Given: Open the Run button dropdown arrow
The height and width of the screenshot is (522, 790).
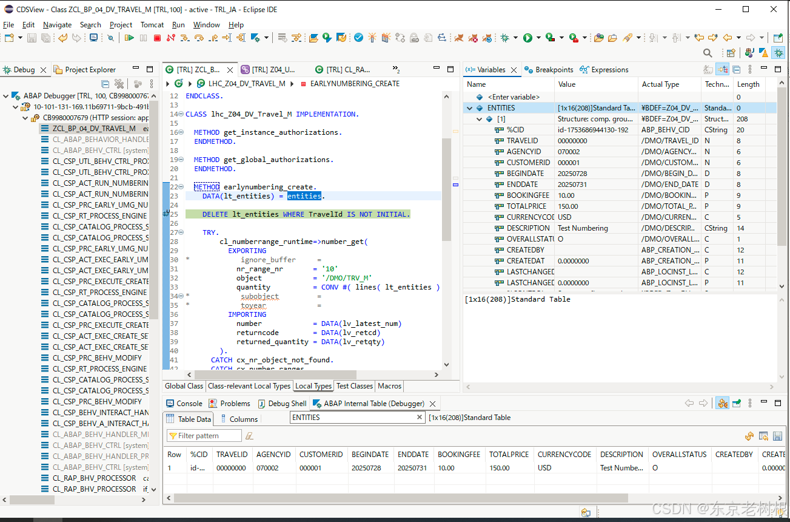Looking at the screenshot, I should [539, 38].
